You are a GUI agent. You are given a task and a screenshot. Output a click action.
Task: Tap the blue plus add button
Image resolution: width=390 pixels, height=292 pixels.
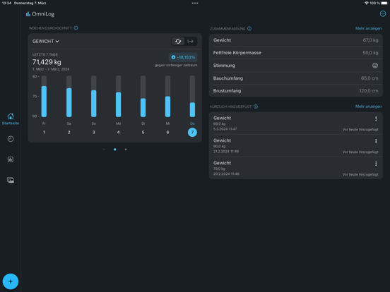(x=11, y=281)
